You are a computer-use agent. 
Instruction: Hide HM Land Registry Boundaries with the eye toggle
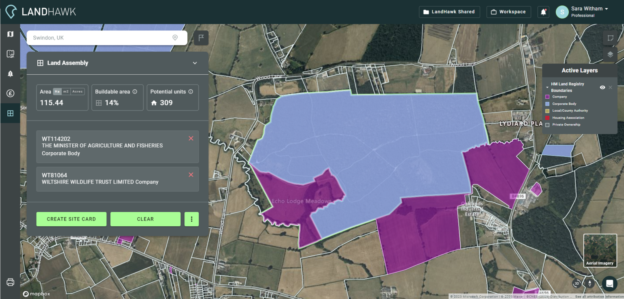tap(602, 87)
